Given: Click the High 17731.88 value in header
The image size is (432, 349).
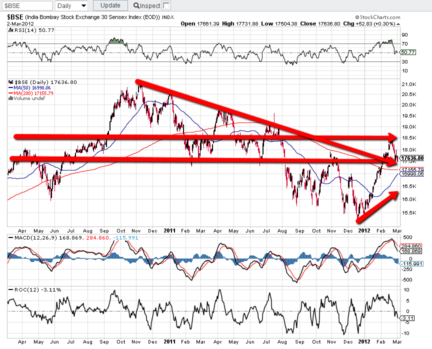Looking at the screenshot, I should point(240,23).
